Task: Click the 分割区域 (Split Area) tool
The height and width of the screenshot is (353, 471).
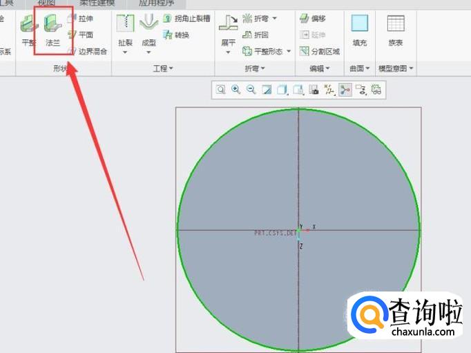Action: [320, 51]
